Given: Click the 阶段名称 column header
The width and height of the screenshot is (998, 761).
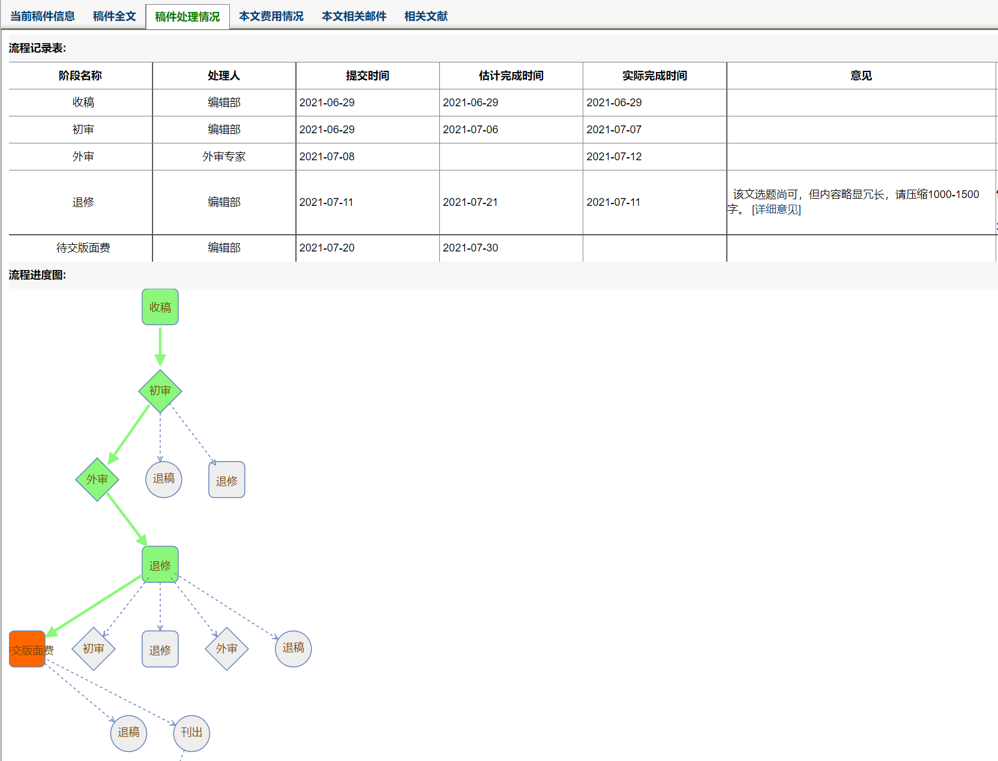Looking at the screenshot, I should coord(80,76).
